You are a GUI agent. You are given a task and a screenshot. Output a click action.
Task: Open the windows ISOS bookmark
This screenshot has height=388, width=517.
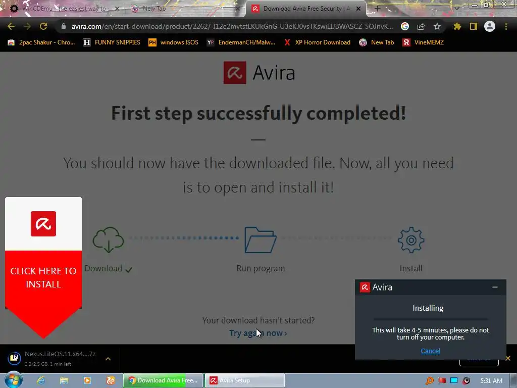tap(174, 42)
